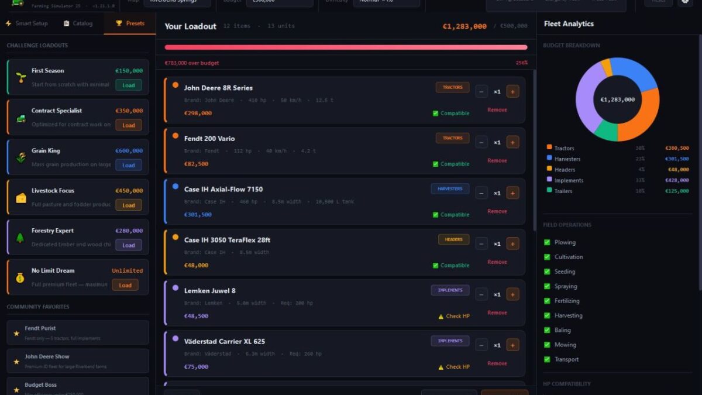
Task: Increase Väderstad Carrier XL 625 quantity
Action: pyautogui.click(x=512, y=345)
